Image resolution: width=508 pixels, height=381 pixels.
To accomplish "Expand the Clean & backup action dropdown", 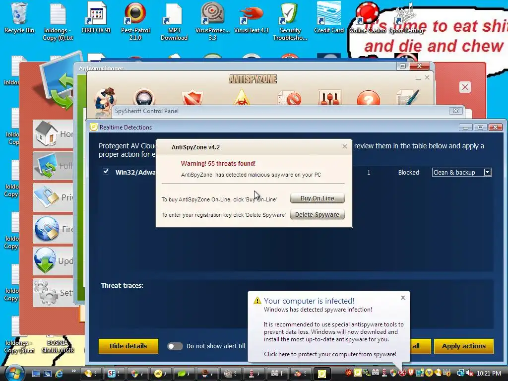I will (x=488, y=172).
